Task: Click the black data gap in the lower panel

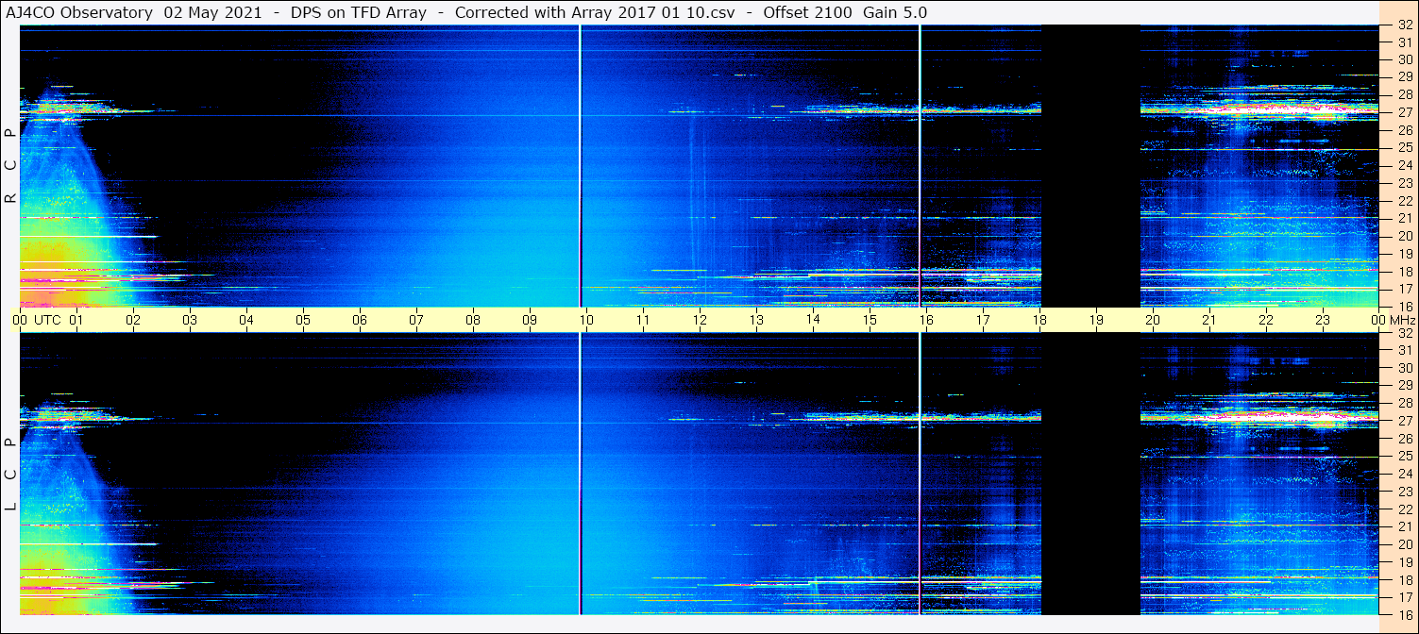Action: [x=1090, y=472]
